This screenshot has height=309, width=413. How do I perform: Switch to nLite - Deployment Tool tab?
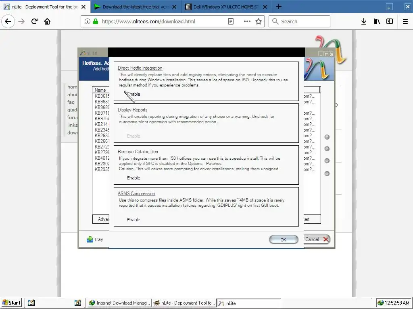45,6
